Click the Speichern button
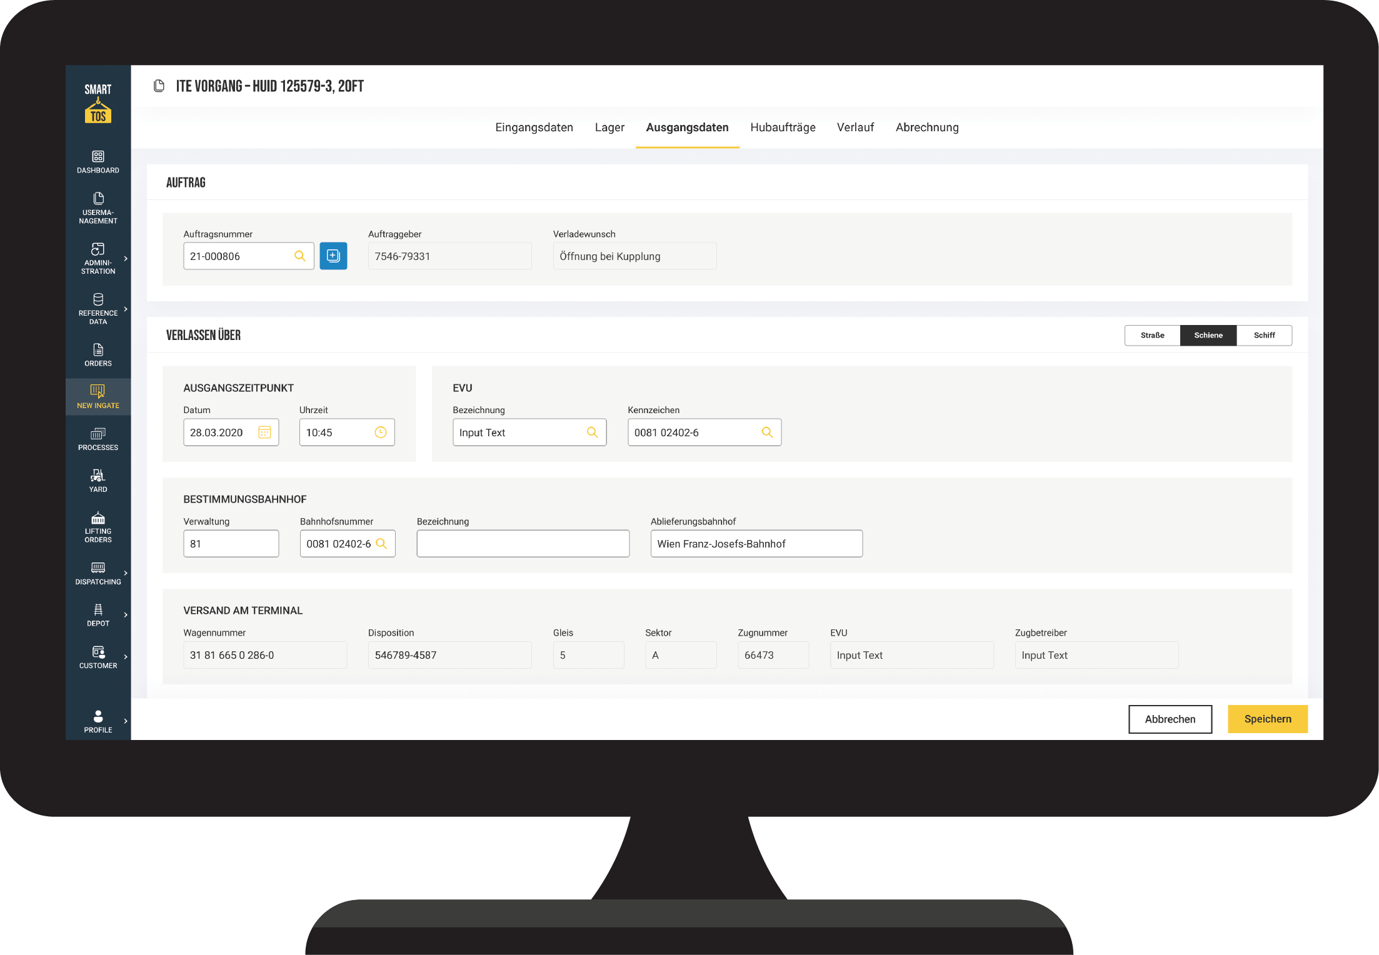 (1268, 719)
